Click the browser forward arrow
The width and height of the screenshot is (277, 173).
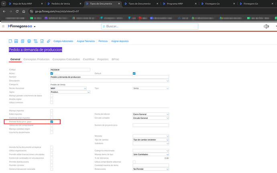coord(10,11)
